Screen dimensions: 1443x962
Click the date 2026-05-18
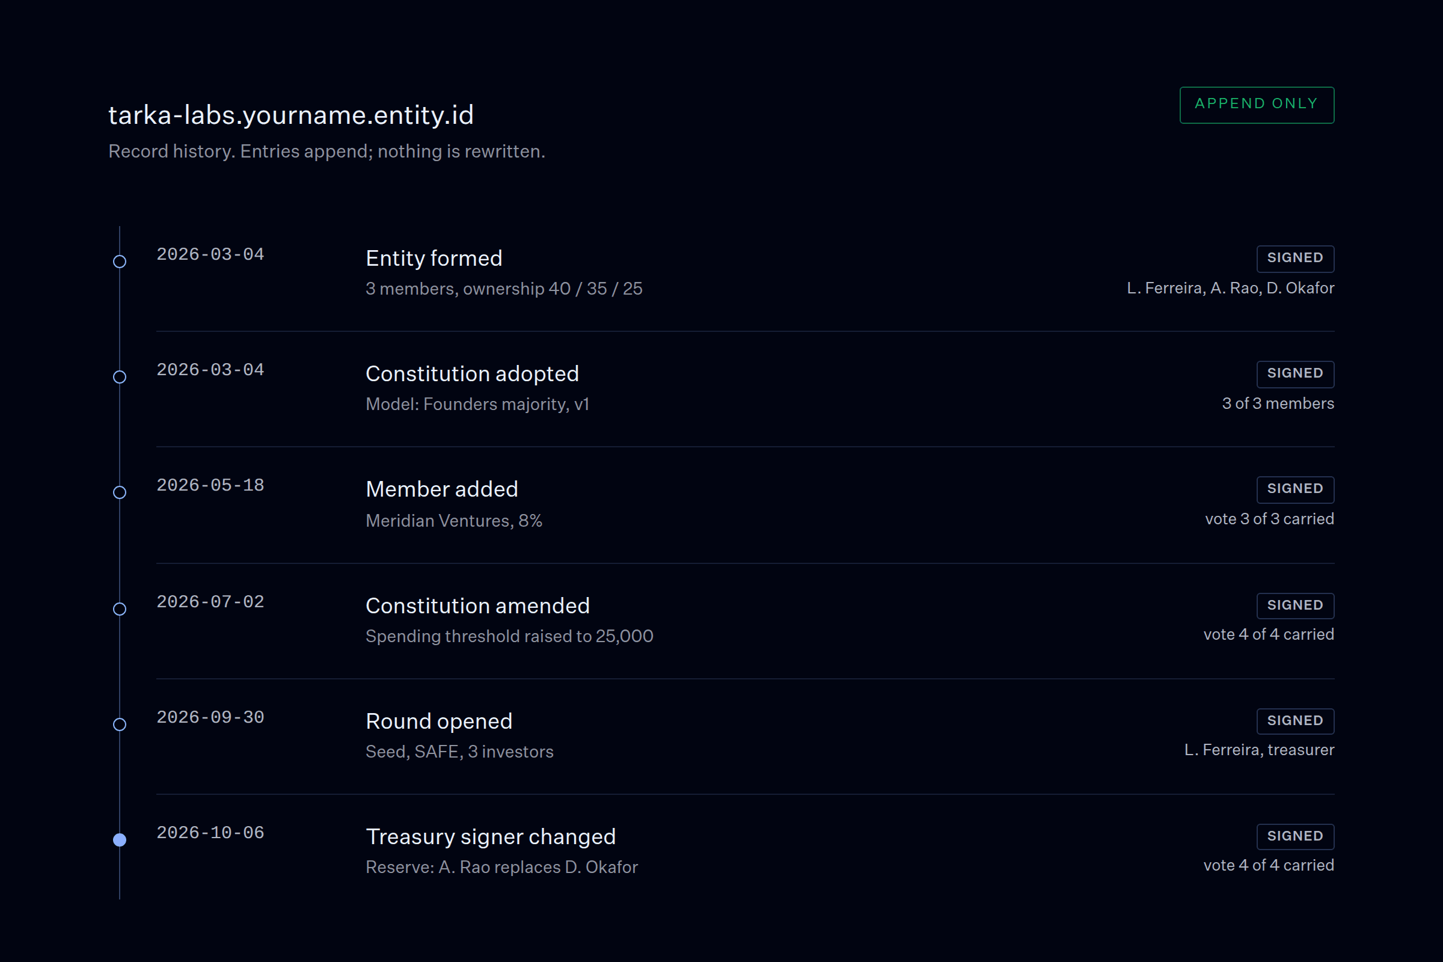[210, 485]
